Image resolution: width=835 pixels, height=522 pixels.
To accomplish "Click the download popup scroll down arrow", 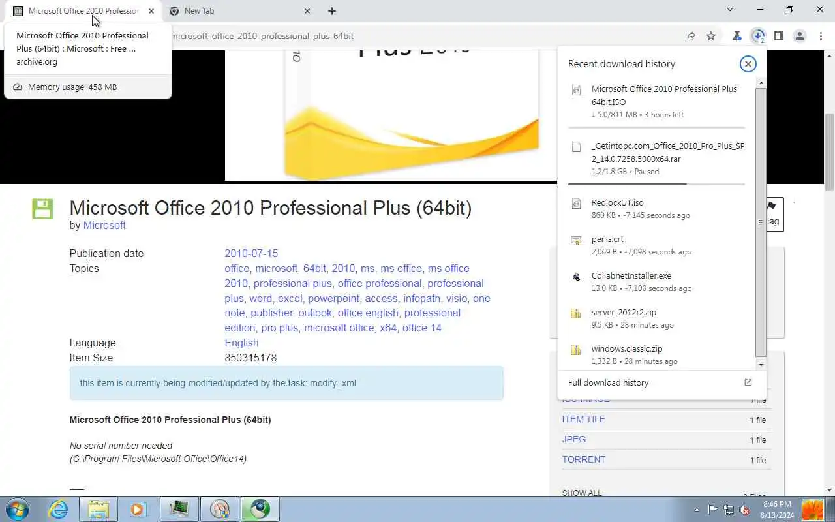I will 761,365.
